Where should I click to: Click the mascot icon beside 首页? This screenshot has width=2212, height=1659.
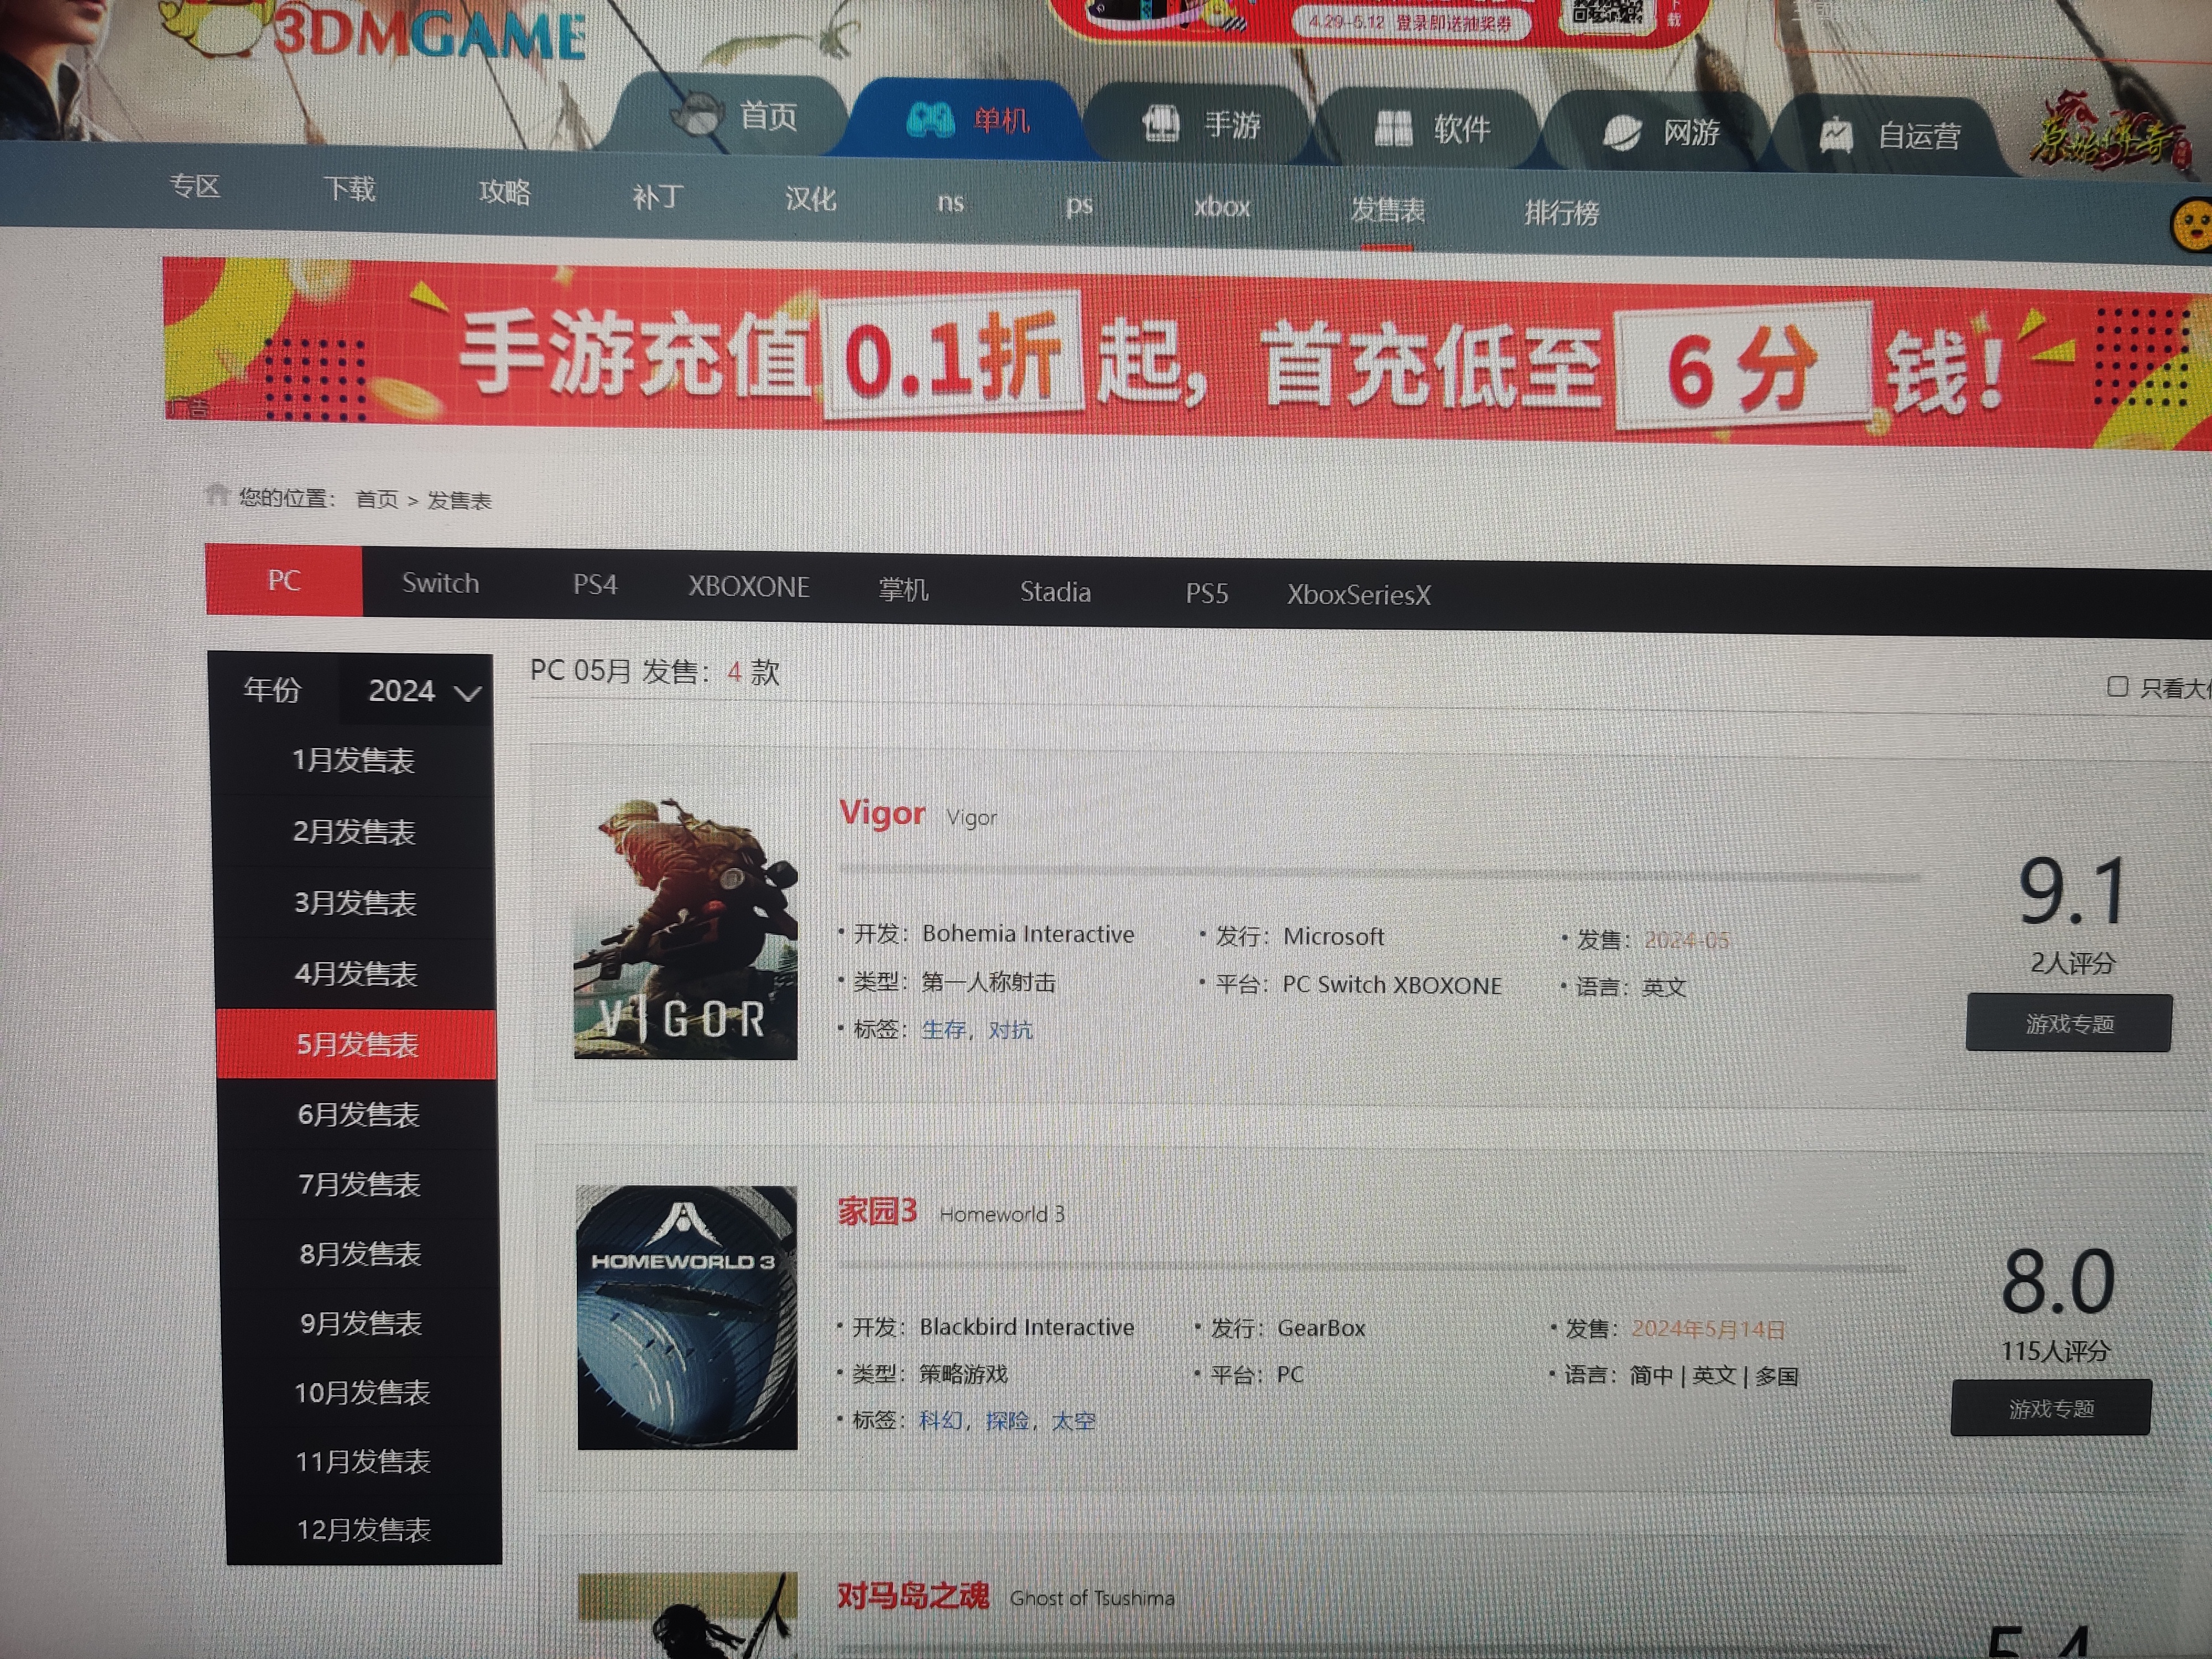click(697, 113)
